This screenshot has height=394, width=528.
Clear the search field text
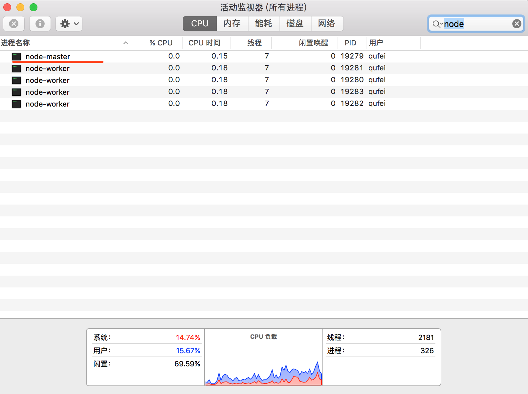tap(517, 24)
